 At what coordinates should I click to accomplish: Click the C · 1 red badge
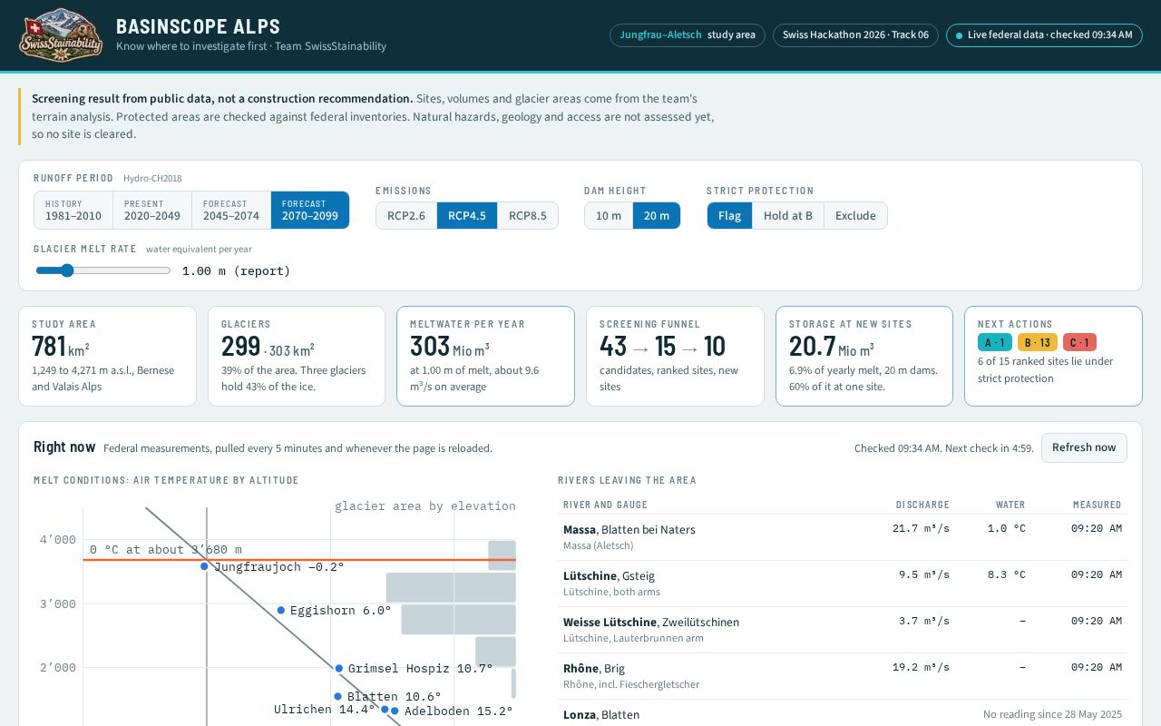point(1079,342)
